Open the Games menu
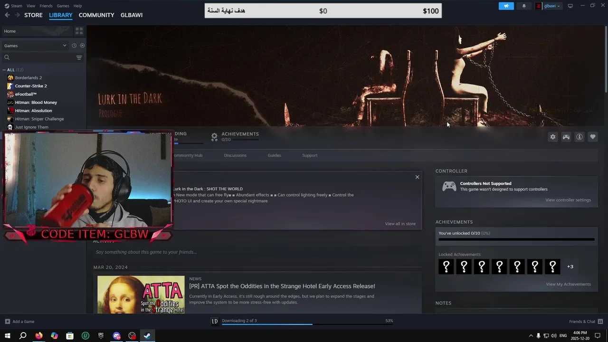 coord(63,6)
